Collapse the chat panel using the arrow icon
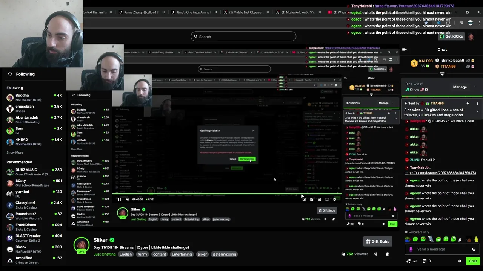This screenshot has width=483, height=271. [404, 49]
